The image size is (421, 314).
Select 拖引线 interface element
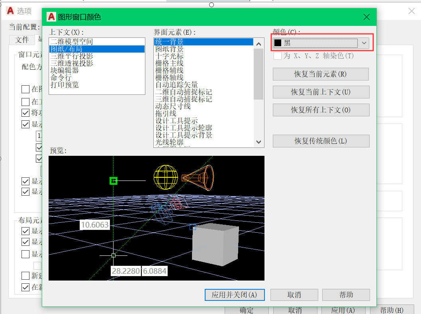204,113
